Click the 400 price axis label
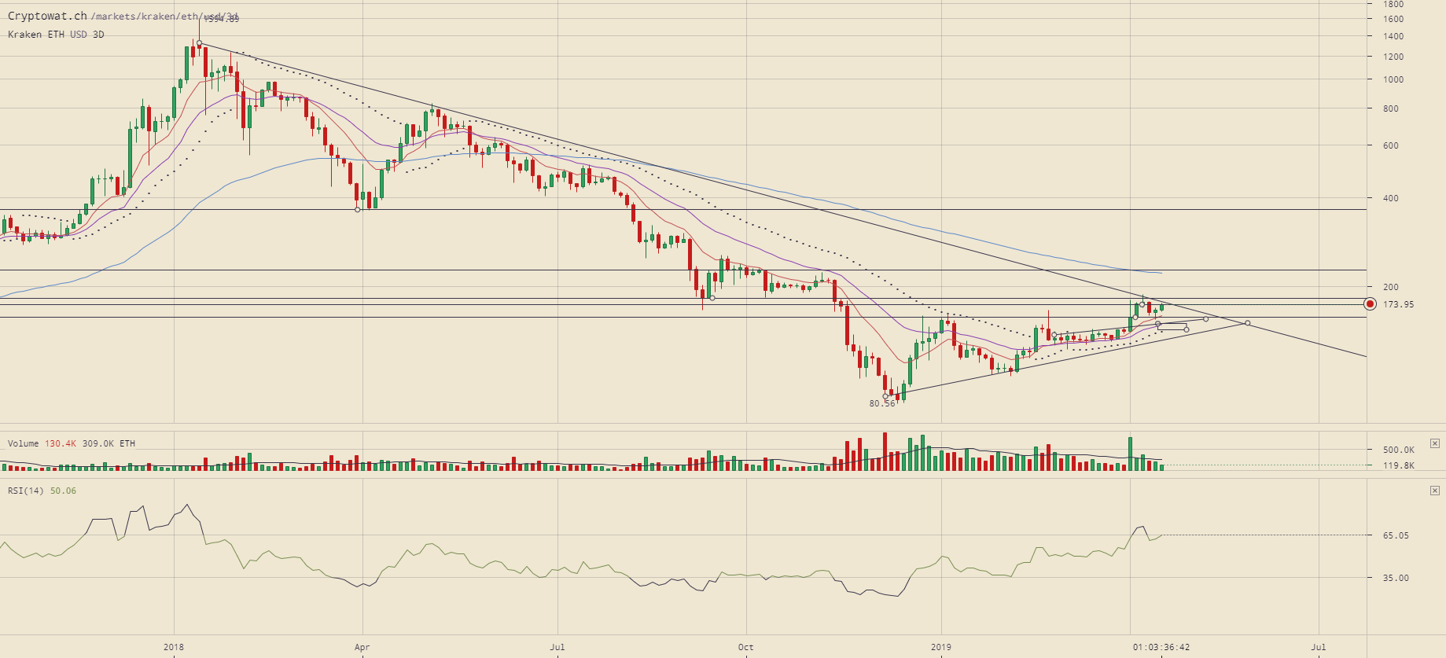The height and width of the screenshot is (658, 1446). coord(1391,198)
